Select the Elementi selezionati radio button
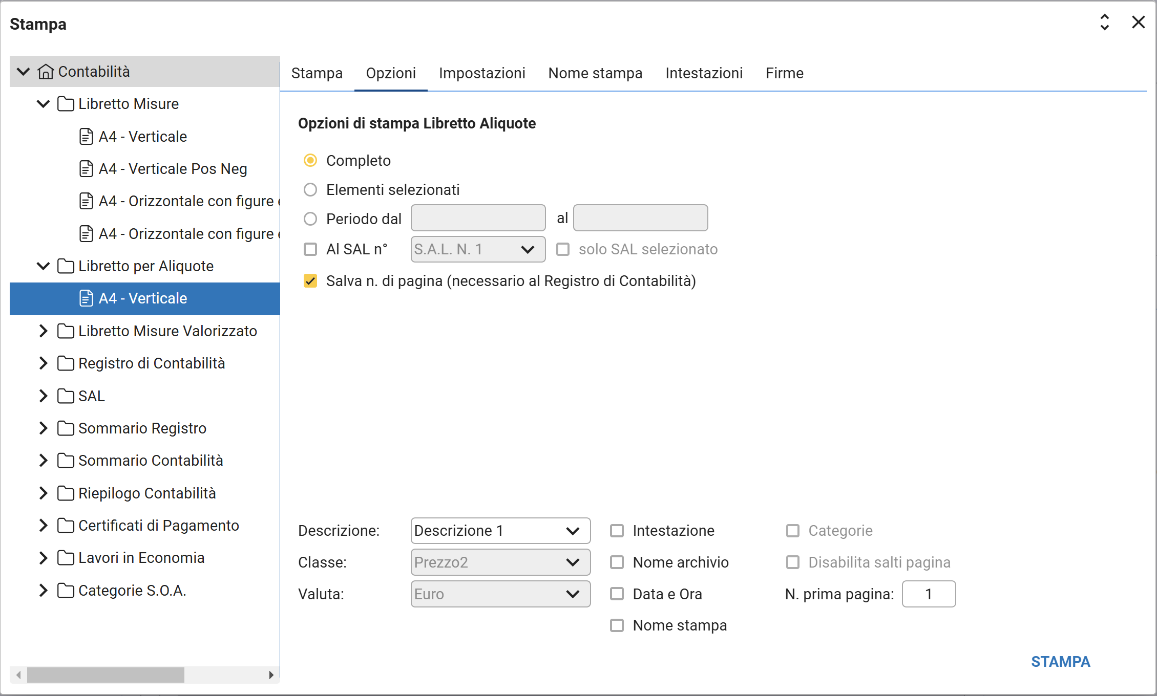1157x696 pixels. [310, 190]
